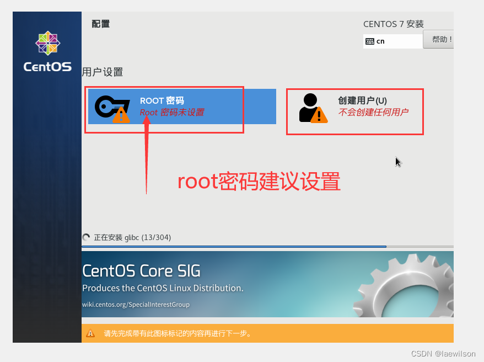Click the 不会创建任何用户 status text
Image resolution: width=484 pixels, height=362 pixels.
click(x=373, y=112)
